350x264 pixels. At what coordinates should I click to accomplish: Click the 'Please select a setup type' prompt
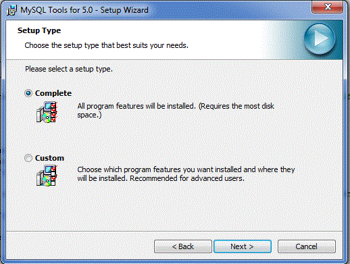tap(69, 69)
